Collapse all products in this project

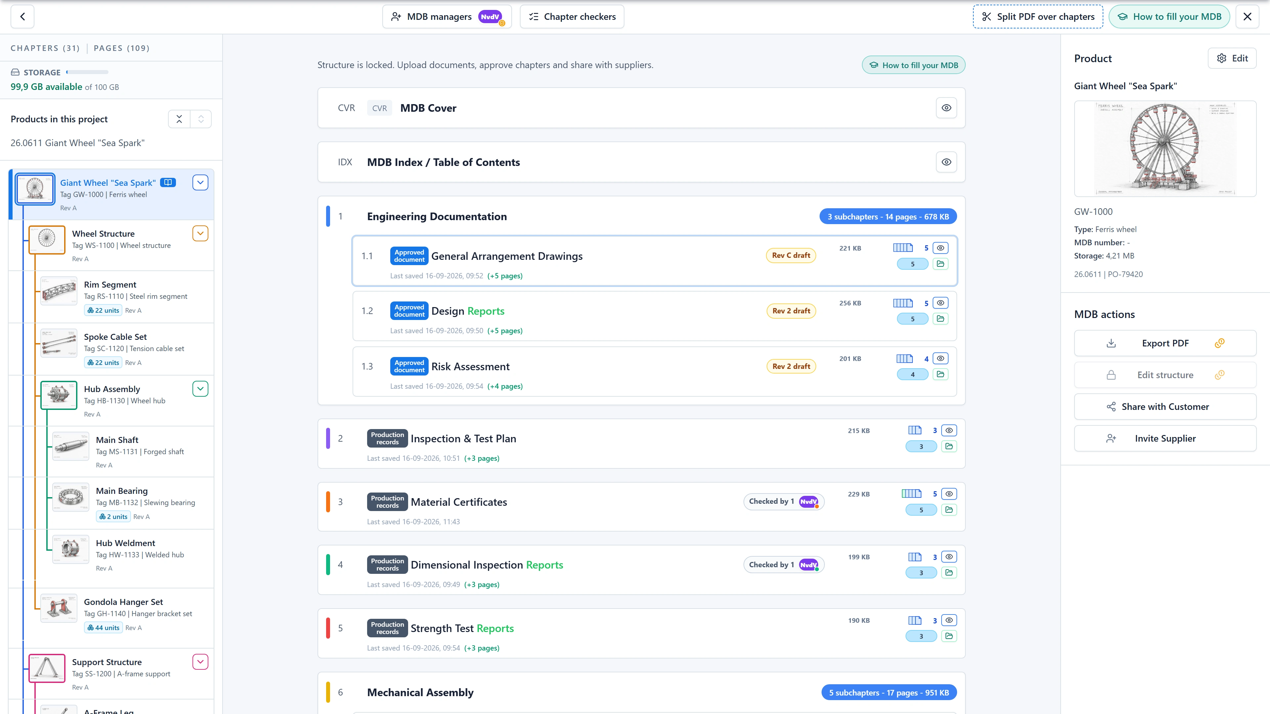tap(179, 119)
